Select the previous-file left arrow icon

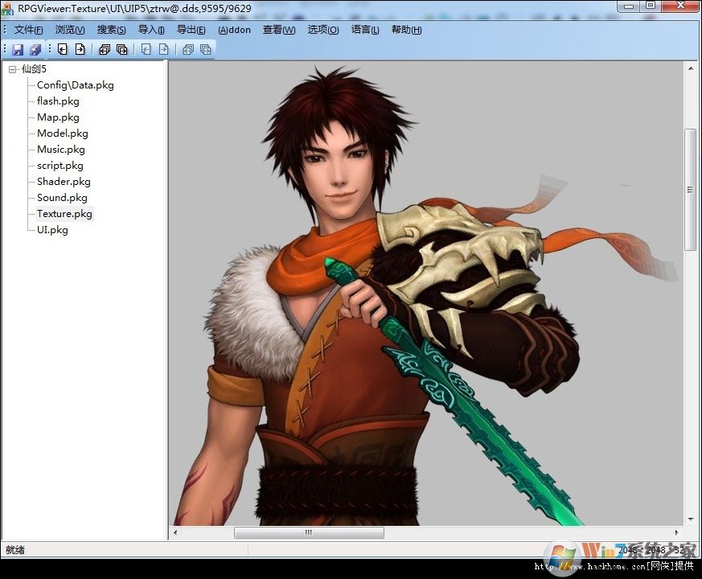pyautogui.click(x=62, y=49)
